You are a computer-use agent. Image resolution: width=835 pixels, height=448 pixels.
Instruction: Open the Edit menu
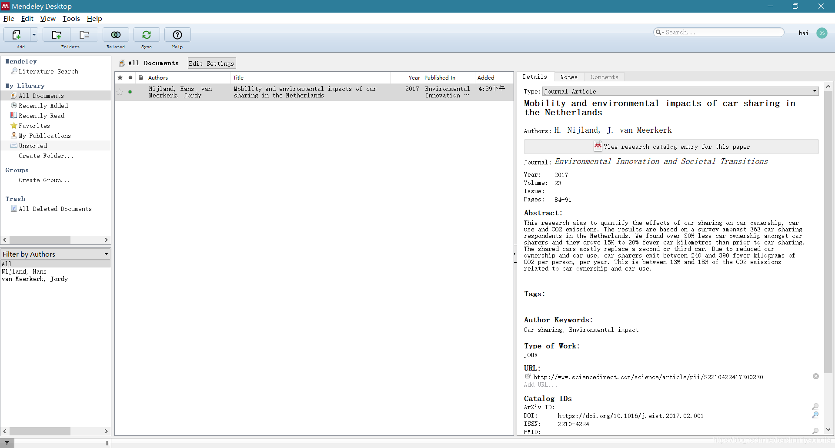coord(27,18)
